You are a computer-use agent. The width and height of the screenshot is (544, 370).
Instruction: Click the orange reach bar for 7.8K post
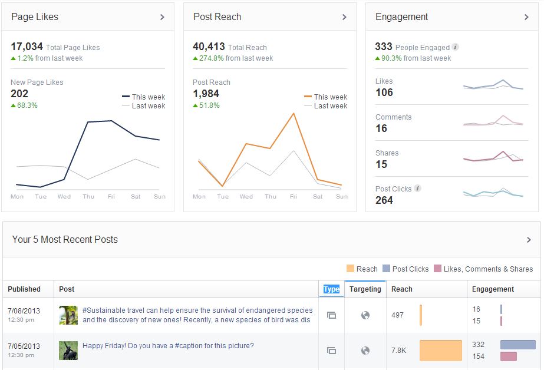pyautogui.click(x=441, y=351)
